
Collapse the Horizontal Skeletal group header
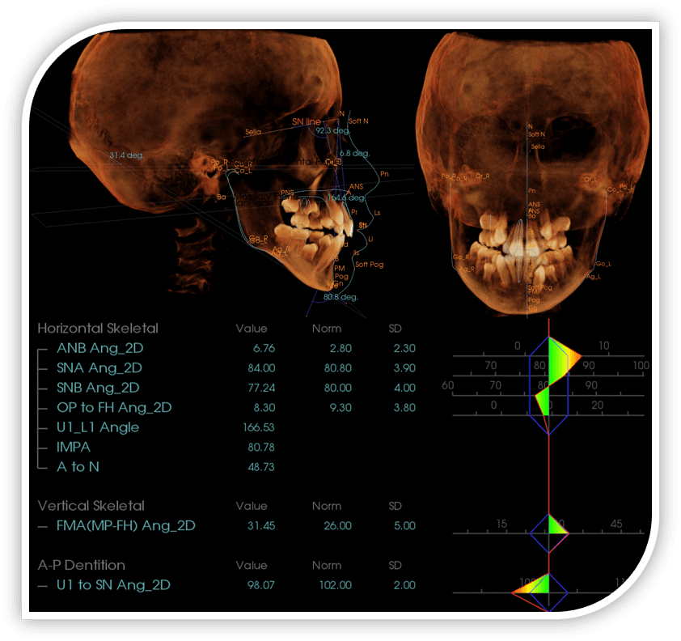click(98, 329)
